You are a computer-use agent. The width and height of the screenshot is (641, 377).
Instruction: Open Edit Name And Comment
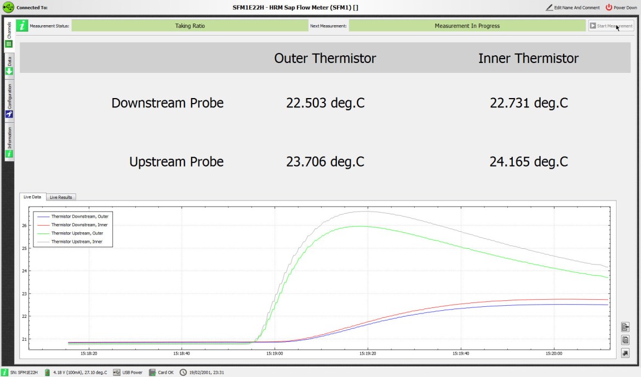(x=573, y=8)
